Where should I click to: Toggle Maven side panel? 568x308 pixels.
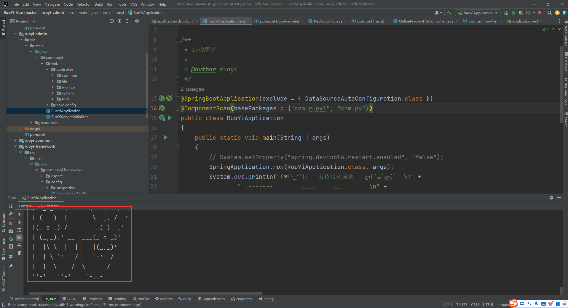(565, 120)
